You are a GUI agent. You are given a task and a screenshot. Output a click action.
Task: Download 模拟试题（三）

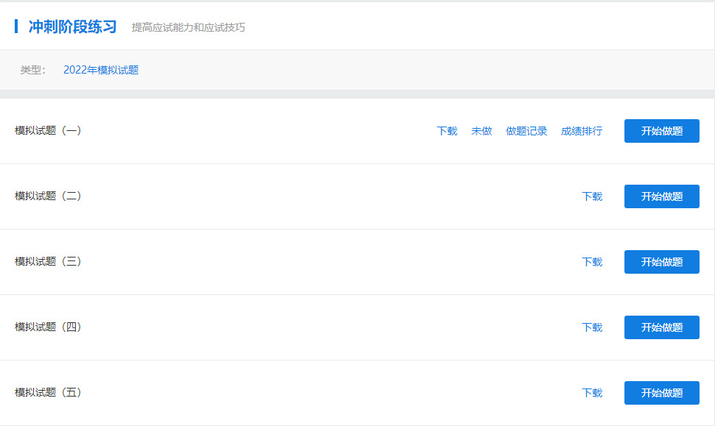[x=592, y=262]
